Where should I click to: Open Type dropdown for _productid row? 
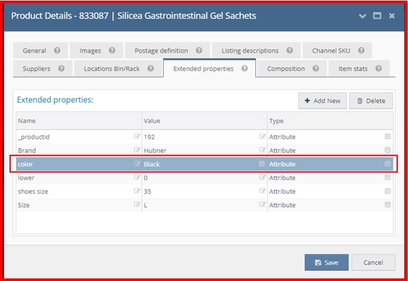(387, 136)
